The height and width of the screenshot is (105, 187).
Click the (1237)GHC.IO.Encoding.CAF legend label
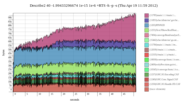click(x=164, y=74)
